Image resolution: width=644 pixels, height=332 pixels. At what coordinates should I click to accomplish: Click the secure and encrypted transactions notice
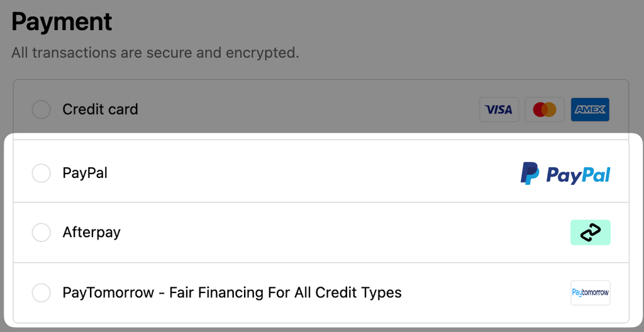155,53
